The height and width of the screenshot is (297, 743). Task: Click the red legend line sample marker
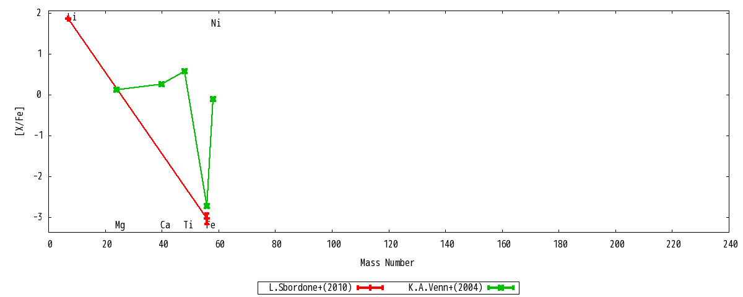click(370, 288)
